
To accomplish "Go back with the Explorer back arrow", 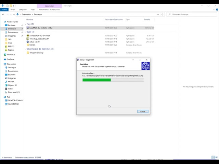I will tap(3, 14).
